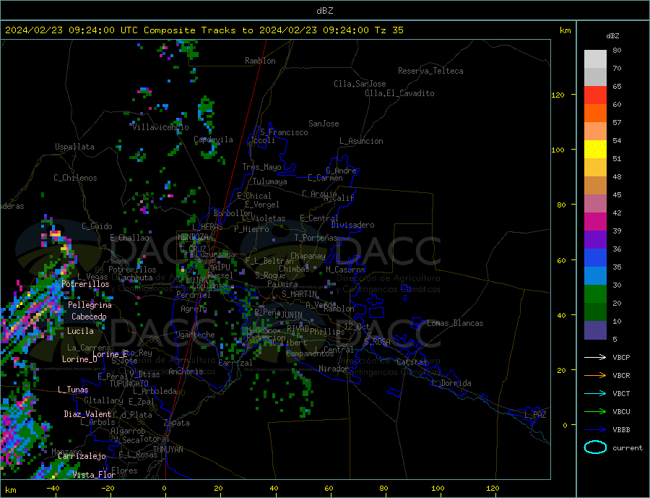Click the 'Clla.El_Cavadito' map label
This screenshot has width=650, height=498.
point(399,93)
